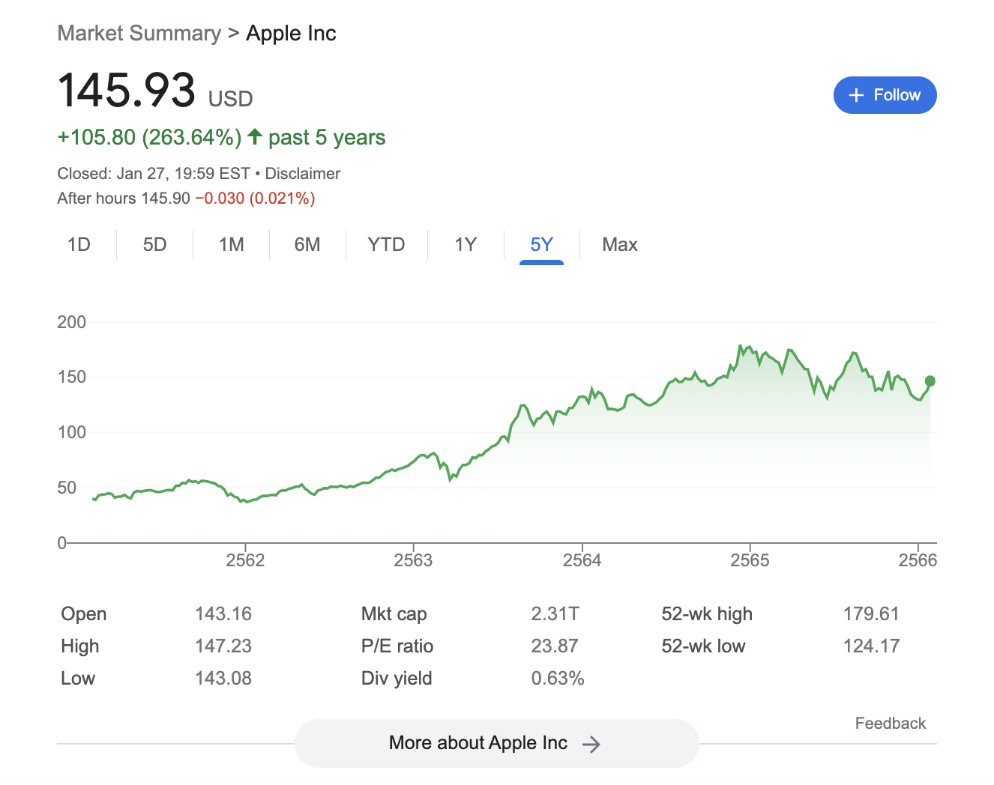The image size is (994, 785).
Task: Open the Feedback link
Action: pos(891,724)
